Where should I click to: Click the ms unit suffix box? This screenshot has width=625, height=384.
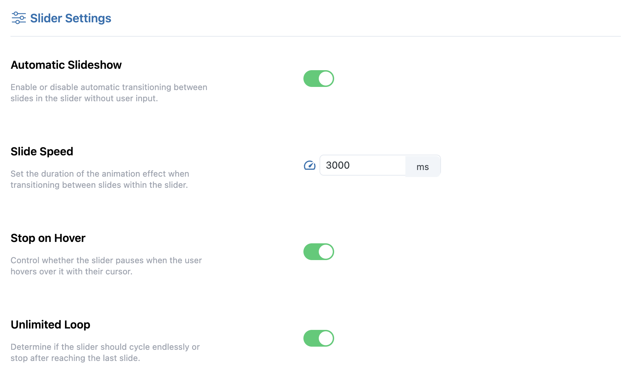[x=422, y=167]
